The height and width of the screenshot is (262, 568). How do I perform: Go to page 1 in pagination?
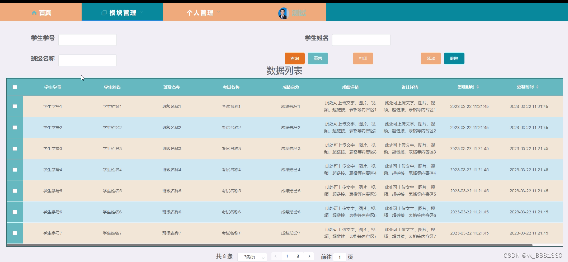(287, 256)
